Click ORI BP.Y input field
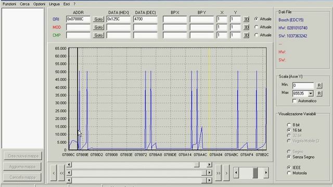The image size is (333, 187). pos(201,19)
